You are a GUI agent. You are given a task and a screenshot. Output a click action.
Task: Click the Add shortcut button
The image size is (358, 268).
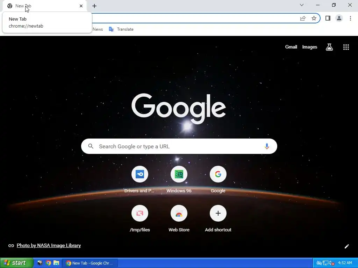pyautogui.click(x=218, y=219)
